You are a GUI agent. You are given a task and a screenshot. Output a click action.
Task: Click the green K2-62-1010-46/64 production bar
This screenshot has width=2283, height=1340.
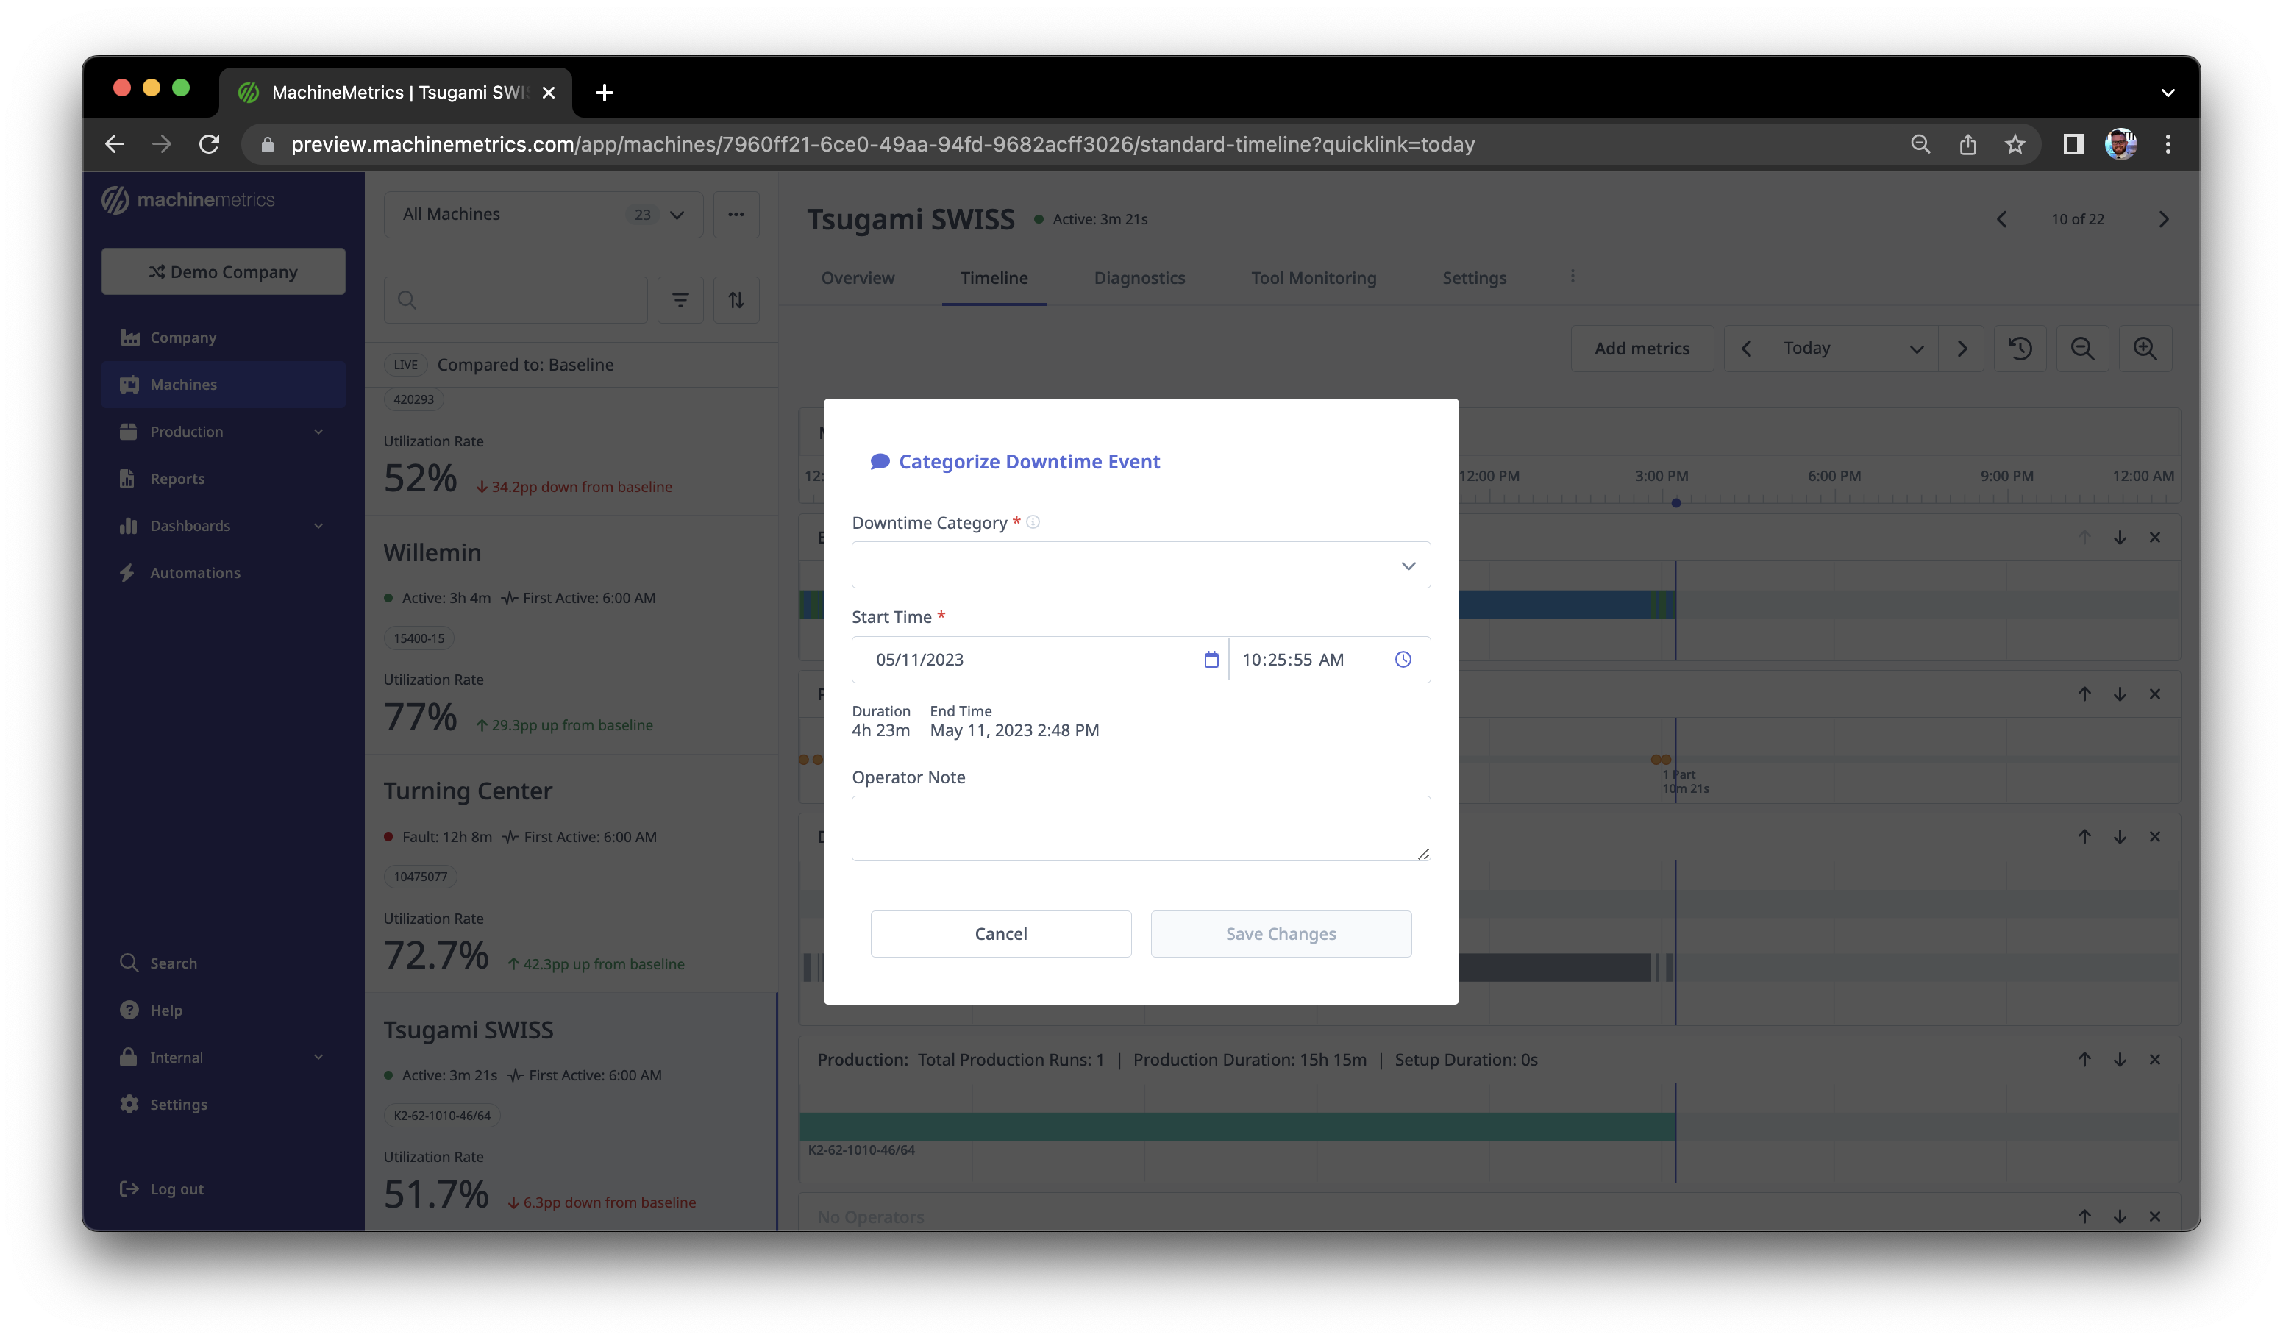[1236, 1126]
